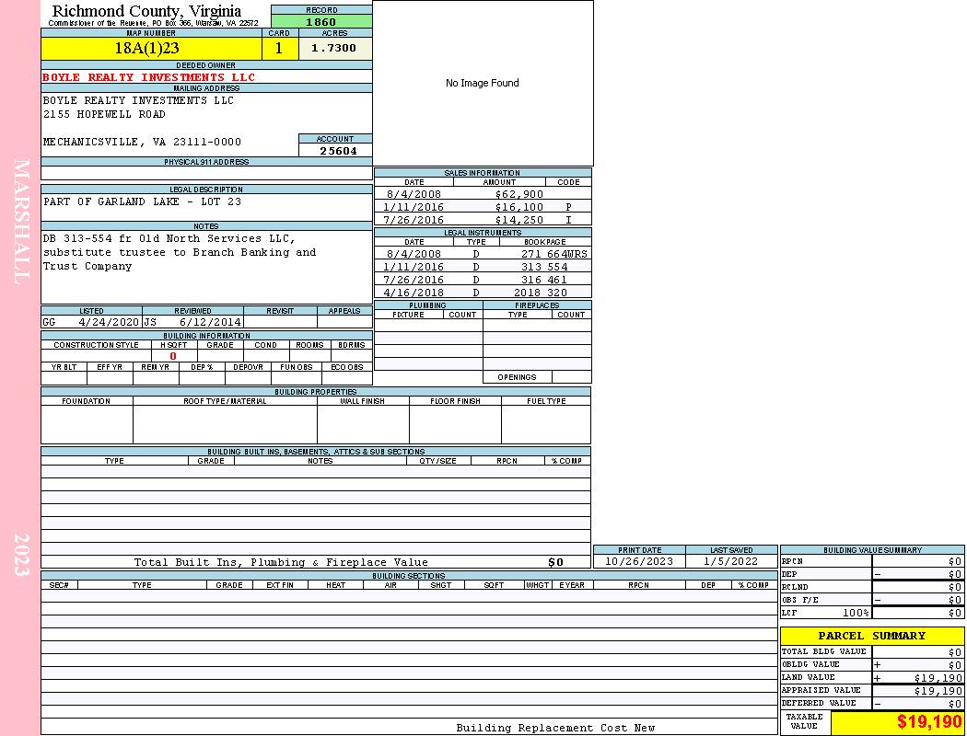Select the 4/16/2018 legal instrument row
This screenshot has height=736, width=967.
click(x=482, y=293)
